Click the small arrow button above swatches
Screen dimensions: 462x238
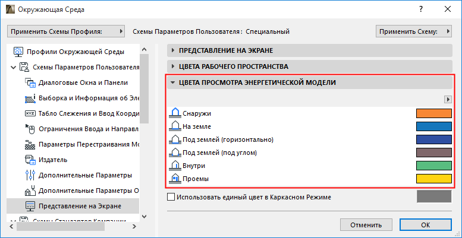point(450,99)
